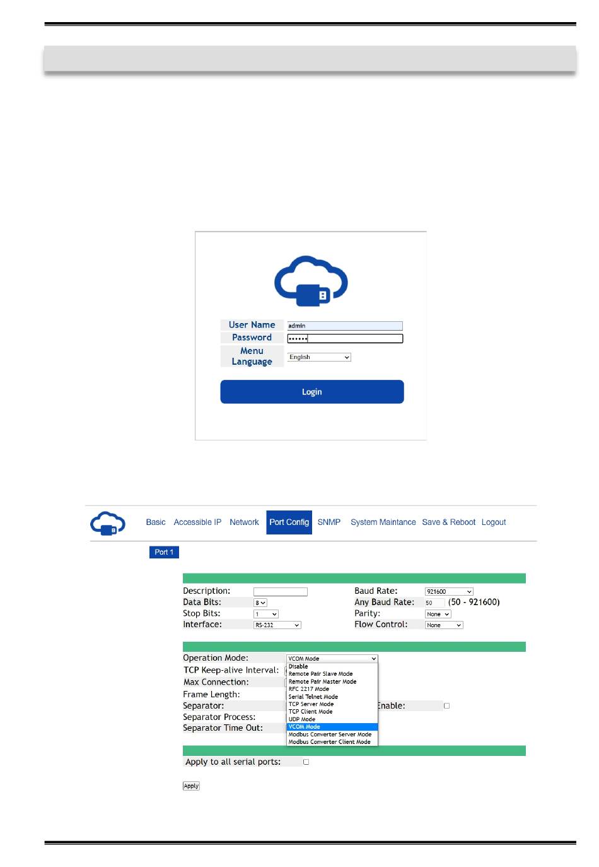This screenshot has height=867, width=599.
Task: Click the Save & Reboot link
Action: pos(449,522)
